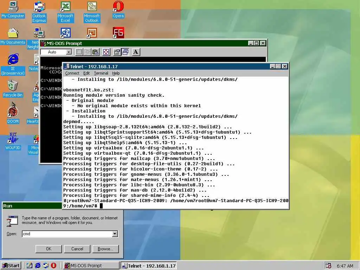Click Cancel in the Run dialog
The image size is (360, 270).
tap(77, 249)
